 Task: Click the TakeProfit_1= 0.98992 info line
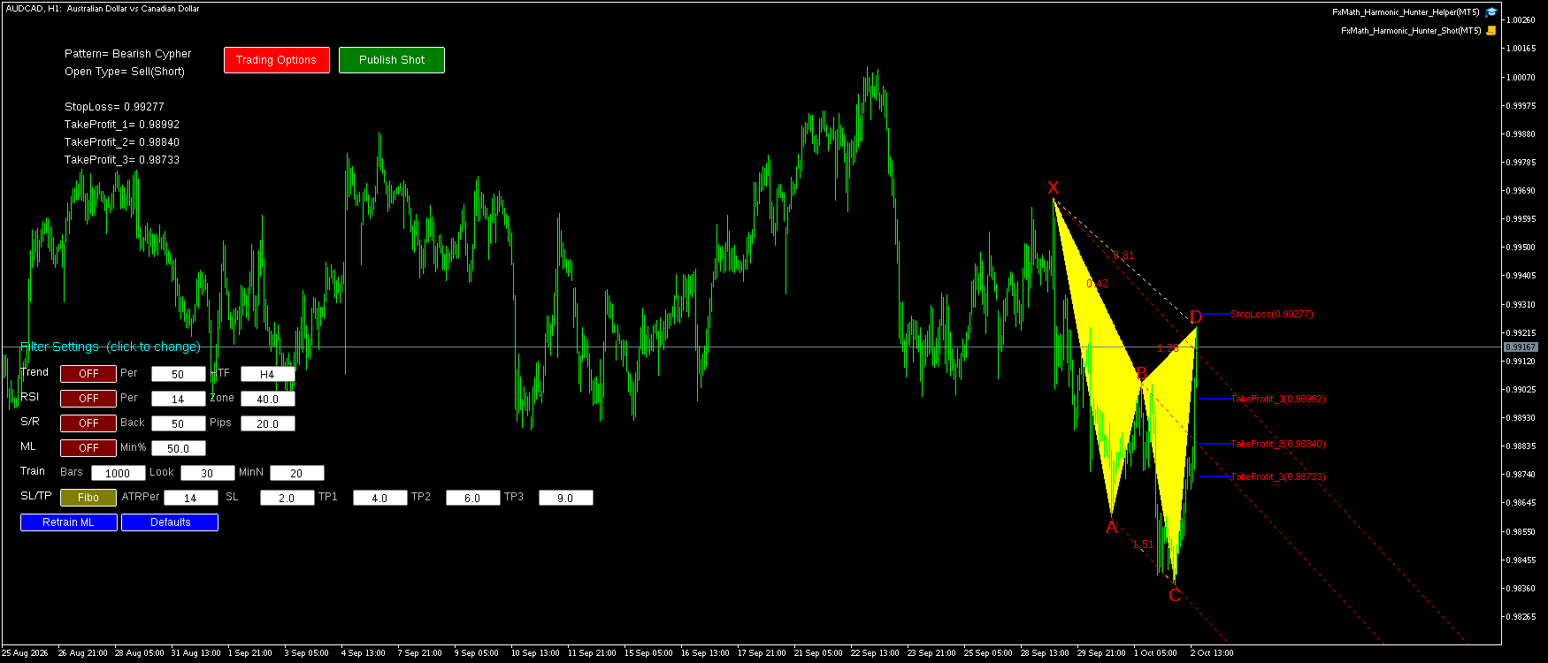click(122, 125)
